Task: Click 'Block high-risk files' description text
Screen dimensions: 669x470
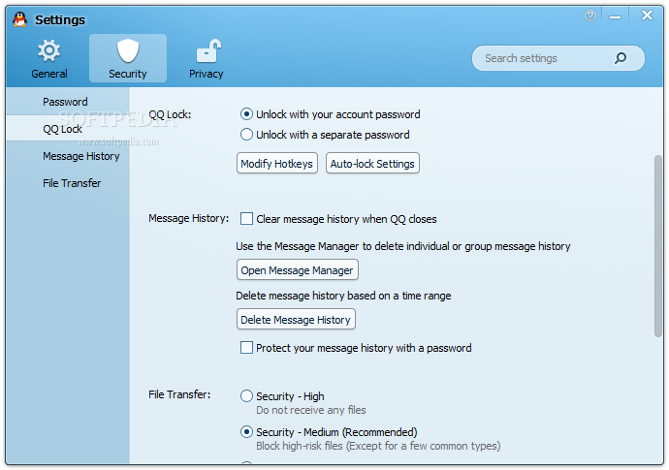Action: coord(378,446)
